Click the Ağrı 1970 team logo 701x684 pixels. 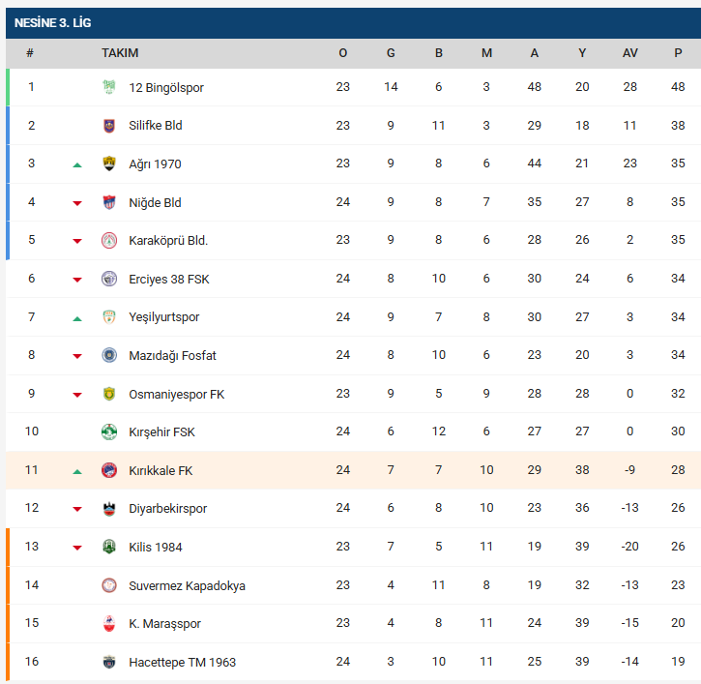click(x=109, y=164)
